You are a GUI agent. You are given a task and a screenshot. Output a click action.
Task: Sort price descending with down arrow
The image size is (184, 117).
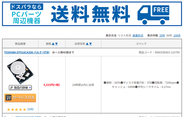(x=56, y=44)
